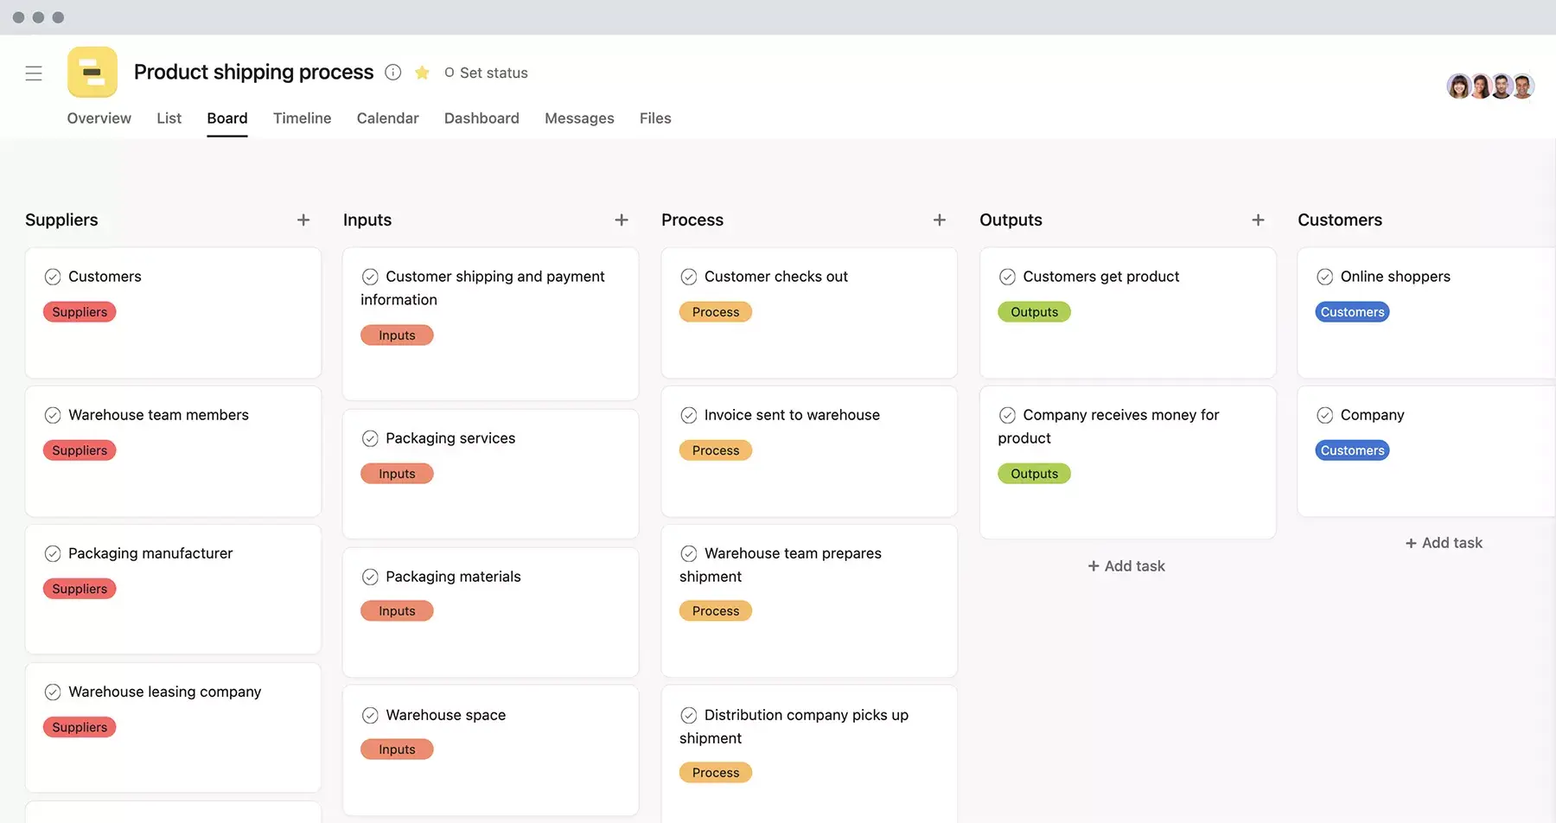Image resolution: width=1556 pixels, height=823 pixels.
Task: Click Process tag on Customer checks out card
Action: click(x=716, y=312)
